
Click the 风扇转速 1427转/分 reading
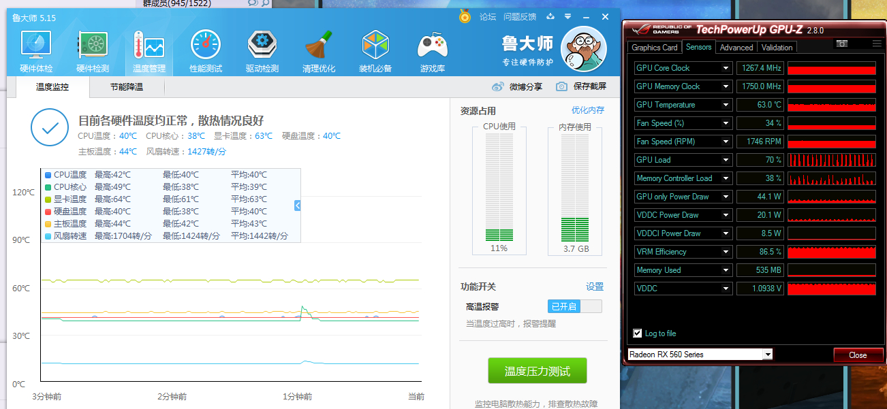click(186, 152)
